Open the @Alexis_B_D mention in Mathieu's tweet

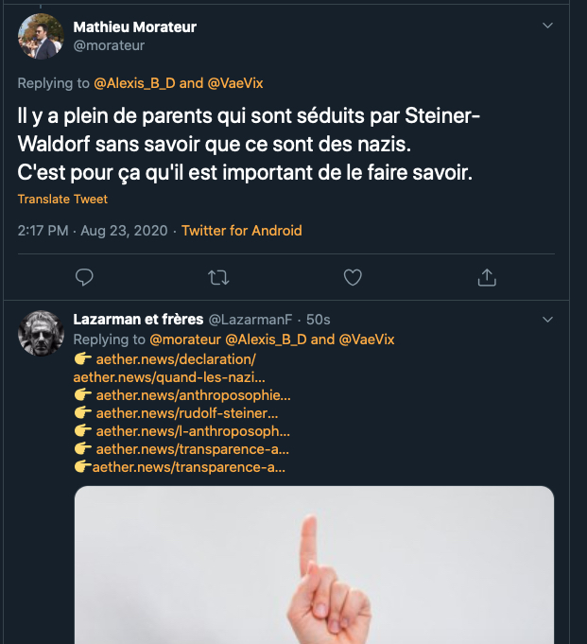click(134, 83)
